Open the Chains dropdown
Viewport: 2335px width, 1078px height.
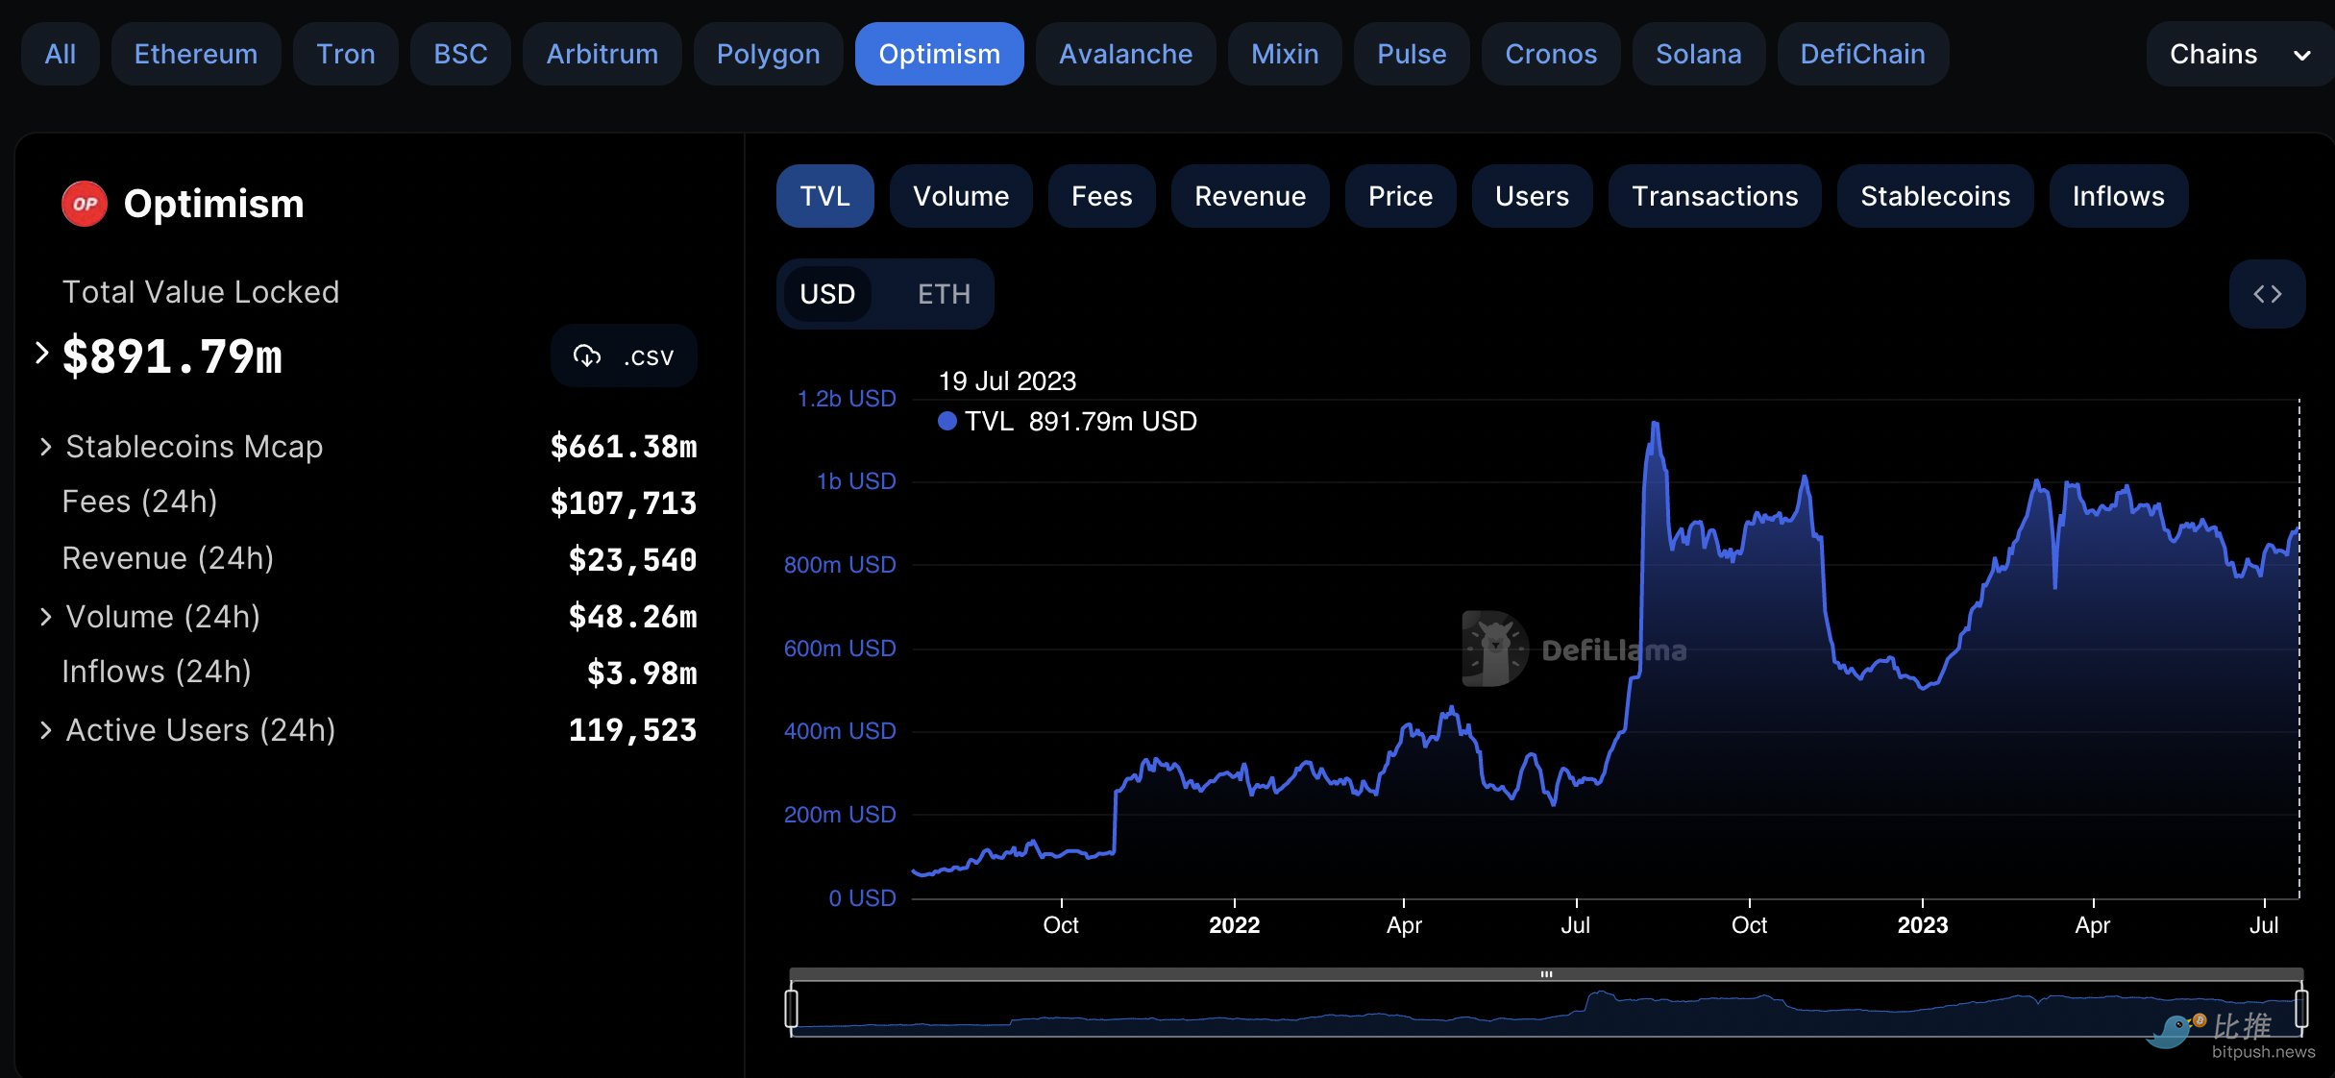coord(2240,54)
